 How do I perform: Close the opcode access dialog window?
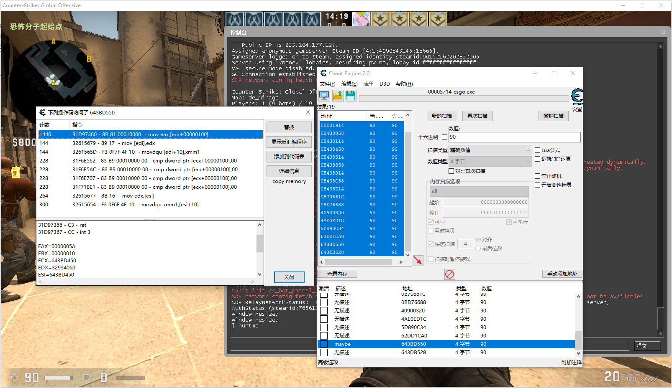pyautogui.click(x=308, y=112)
